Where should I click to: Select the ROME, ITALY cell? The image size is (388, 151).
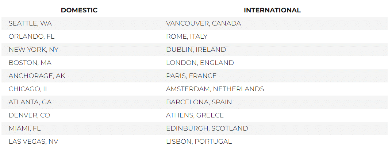[187, 36]
